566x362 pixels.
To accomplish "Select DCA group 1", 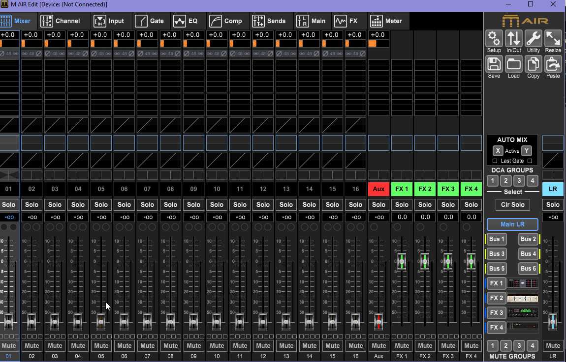I will point(492,181).
